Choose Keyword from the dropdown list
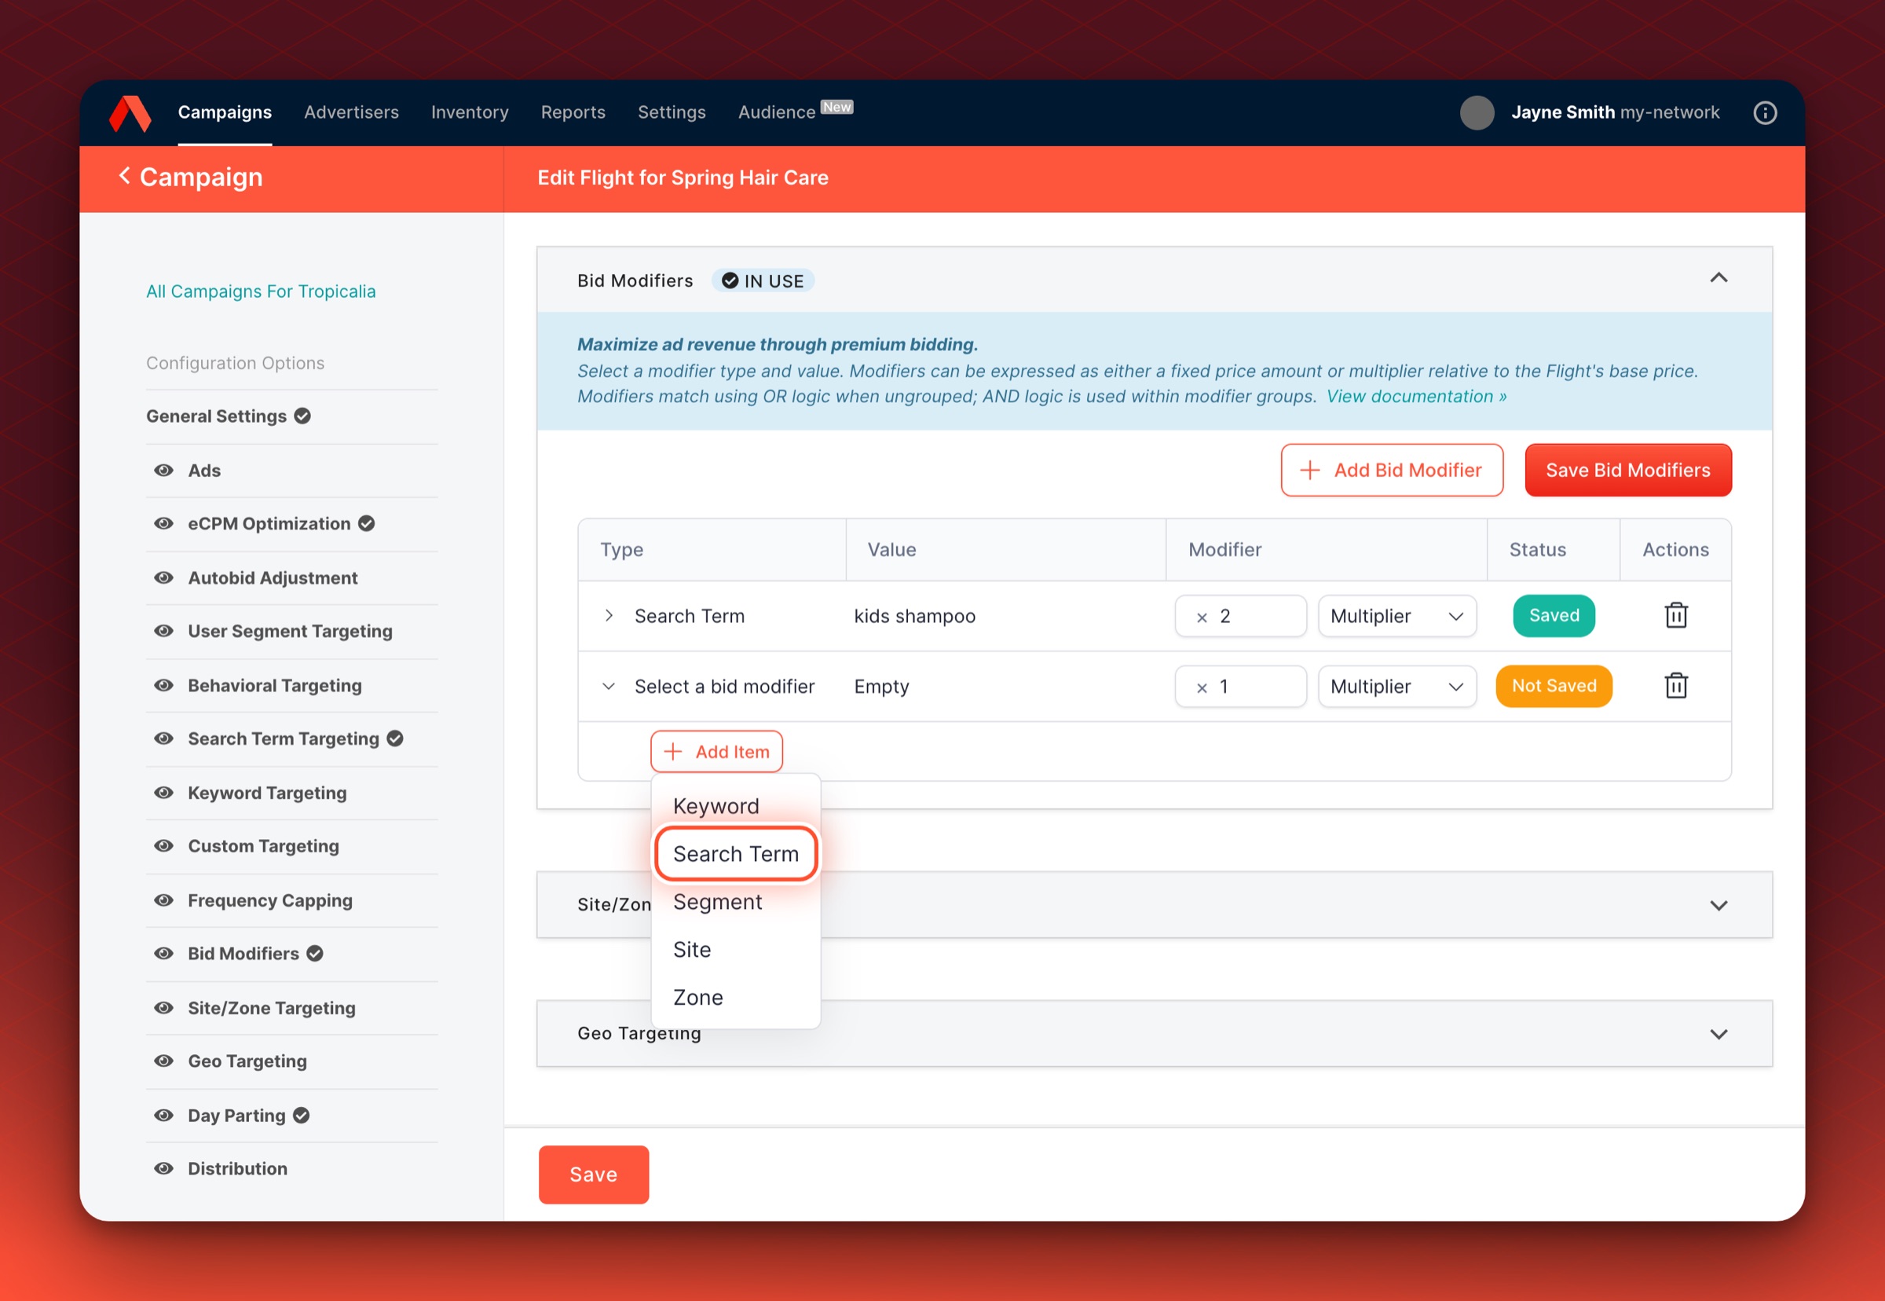 pyautogui.click(x=716, y=806)
